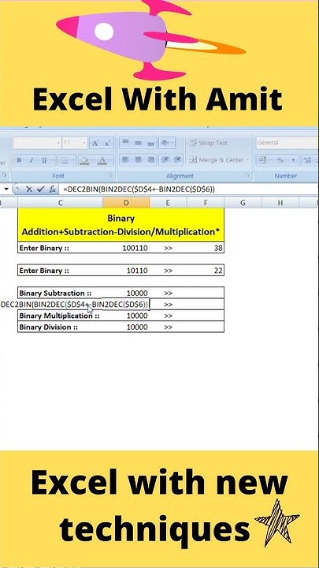Select column E header
Viewport: 319px width, 568px height.
click(x=168, y=204)
